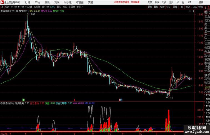
Task: Open the 资讯 menu
Action: click(47, 2)
